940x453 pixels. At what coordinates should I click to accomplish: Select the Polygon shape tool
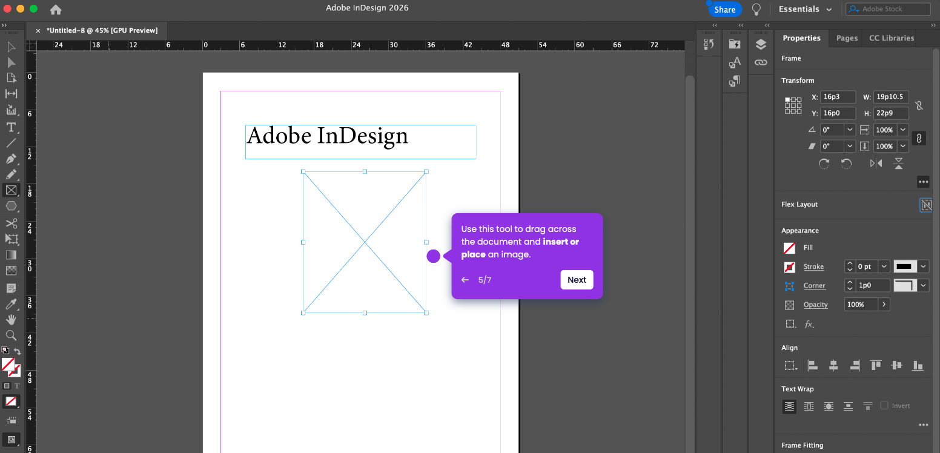point(11,207)
